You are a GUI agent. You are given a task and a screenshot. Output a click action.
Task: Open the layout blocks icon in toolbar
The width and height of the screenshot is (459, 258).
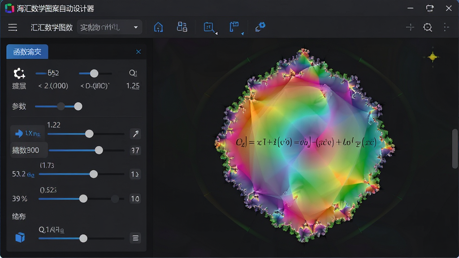(182, 27)
